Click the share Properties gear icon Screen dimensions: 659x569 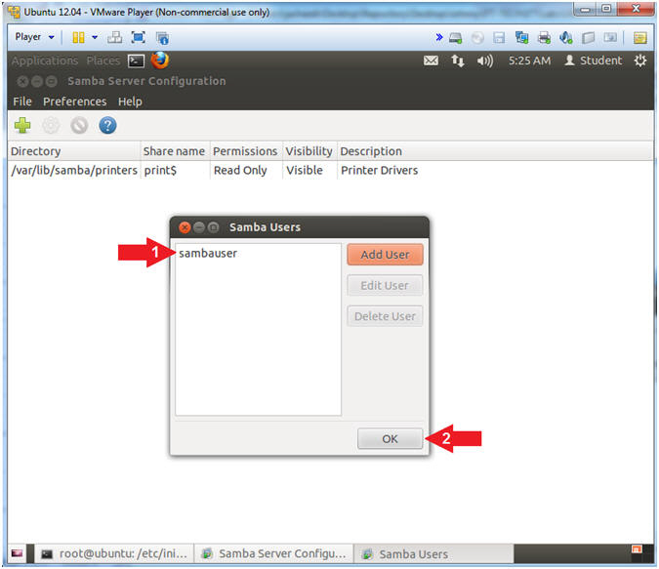pos(51,125)
